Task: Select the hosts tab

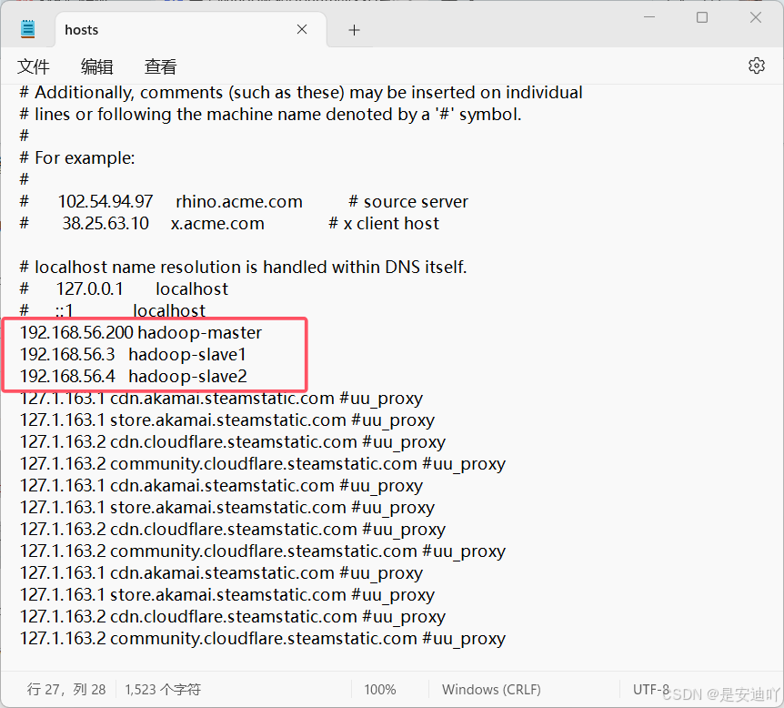Action: [190, 29]
